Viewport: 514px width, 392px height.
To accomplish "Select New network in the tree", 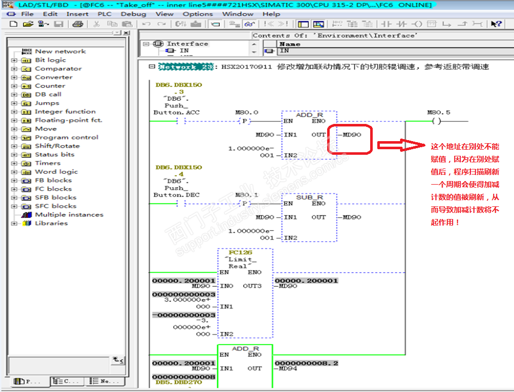I will pyautogui.click(x=60, y=52).
